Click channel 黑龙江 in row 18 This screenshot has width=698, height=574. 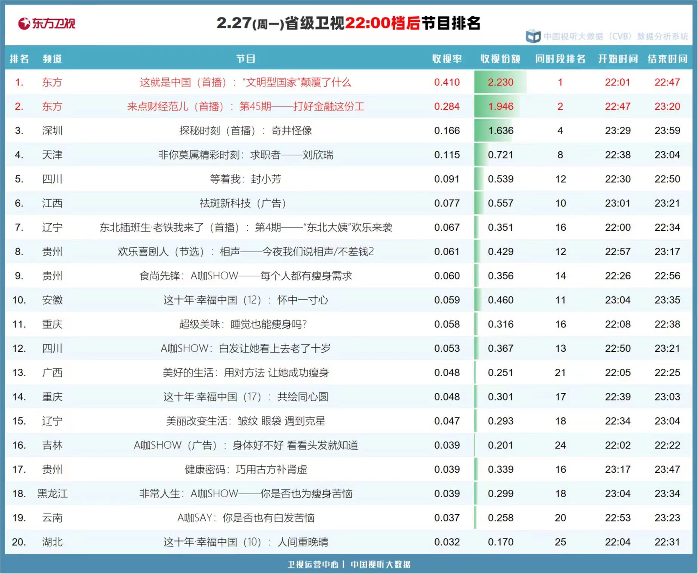[52, 493]
